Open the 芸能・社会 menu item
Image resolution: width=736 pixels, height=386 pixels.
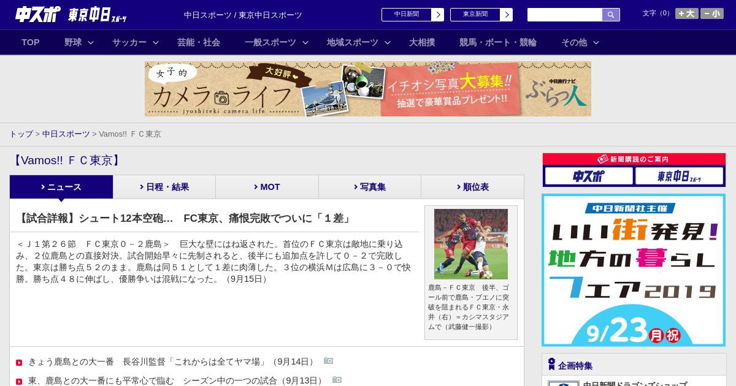tap(199, 42)
